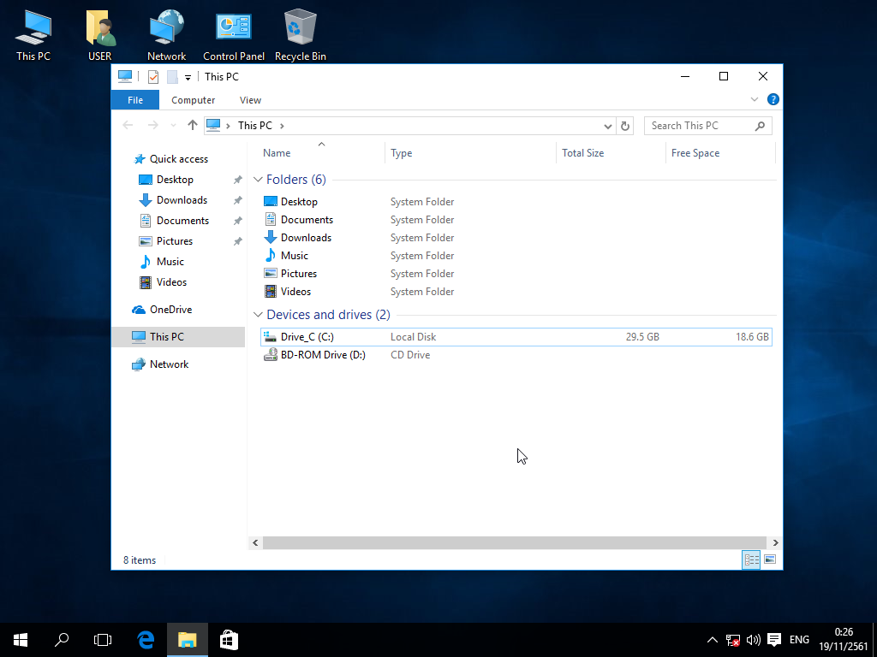This screenshot has width=877, height=657.
Task: Click the New Folder icon in title bar
Action: click(x=172, y=77)
